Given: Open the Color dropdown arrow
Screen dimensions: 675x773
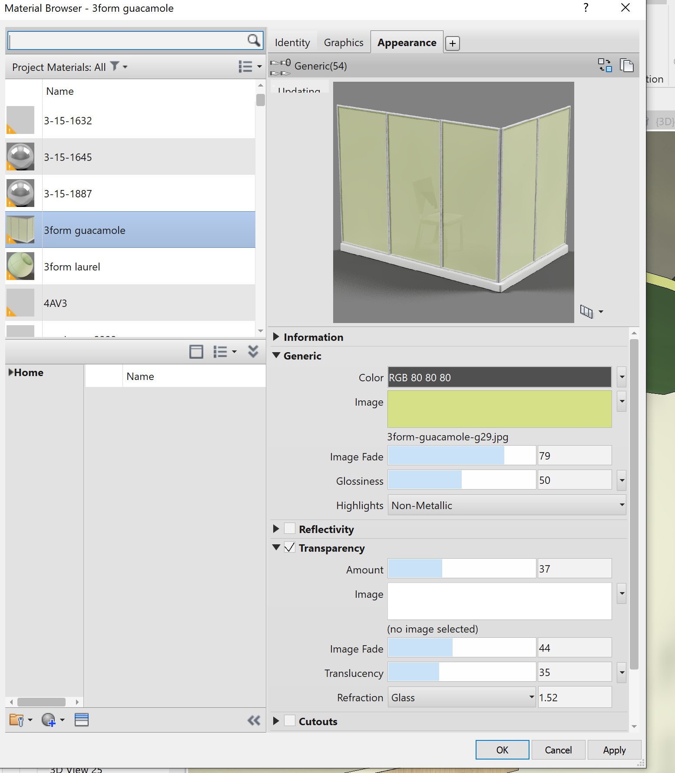Looking at the screenshot, I should (622, 377).
